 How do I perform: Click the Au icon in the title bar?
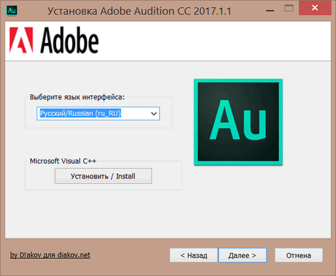pos(12,11)
